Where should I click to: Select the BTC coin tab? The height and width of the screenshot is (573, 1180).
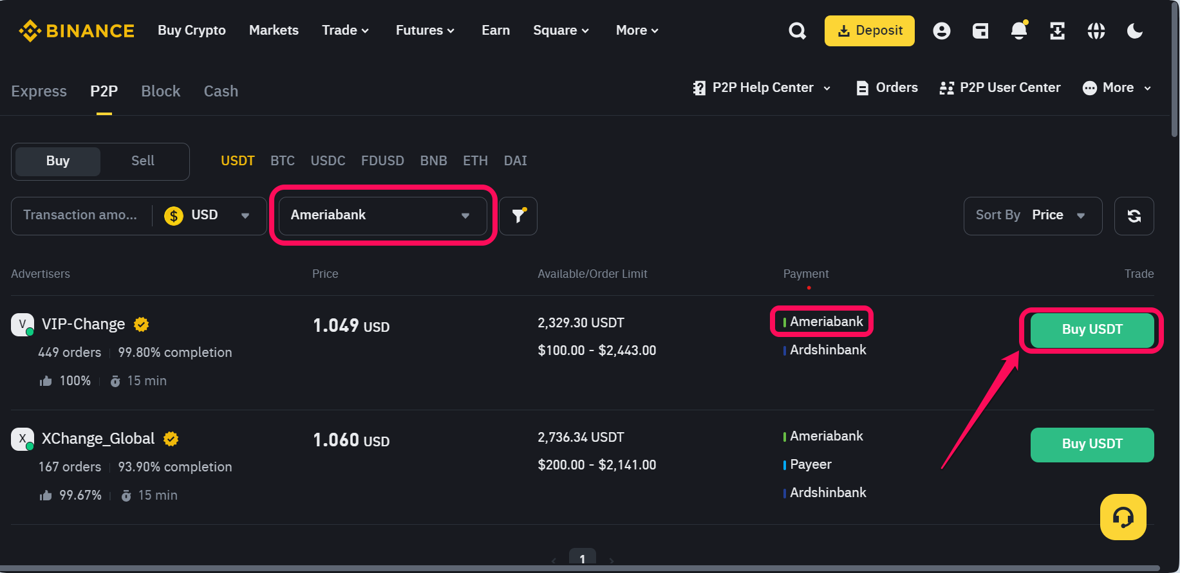point(283,161)
